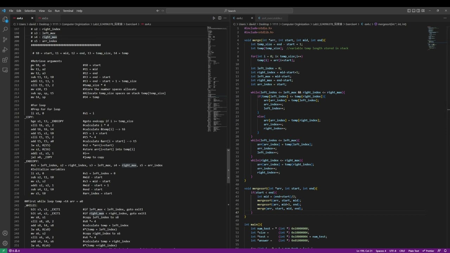Expand ex4.s breadcrumb in left editor

pyautogui.click(x=148, y=24)
